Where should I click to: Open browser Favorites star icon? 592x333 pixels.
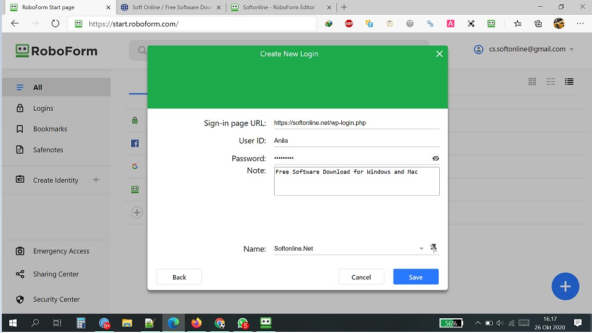[x=517, y=23]
